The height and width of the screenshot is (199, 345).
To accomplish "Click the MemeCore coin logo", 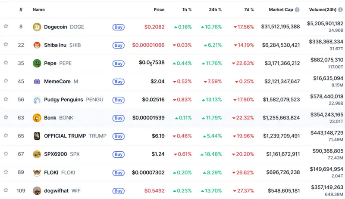I will (37, 81).
